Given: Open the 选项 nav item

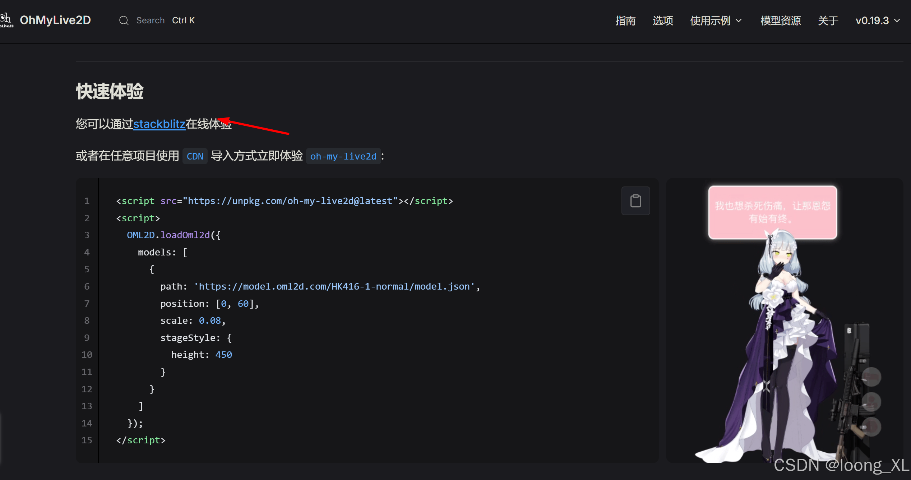Looking at the screenshot, I should [x=663, y=20].
